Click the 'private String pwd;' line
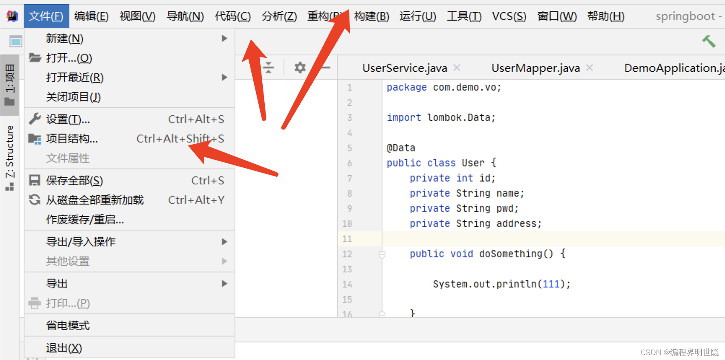The width and height of the screenshot is (725, 360). [464, 208]
